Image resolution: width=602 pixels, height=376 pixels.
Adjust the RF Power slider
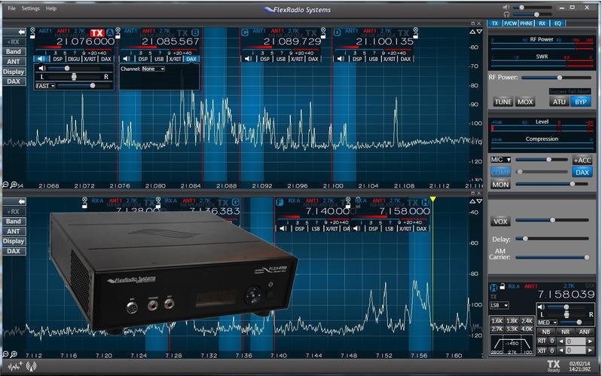click(556, 78)
